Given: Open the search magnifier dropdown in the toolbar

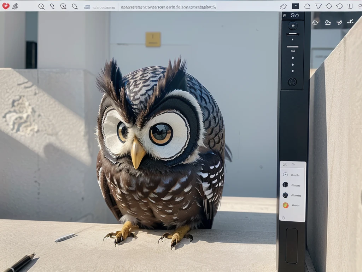Looking at the screenshot, I should pos(63,6).
